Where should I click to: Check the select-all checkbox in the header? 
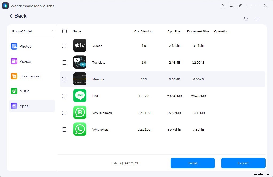64,31
